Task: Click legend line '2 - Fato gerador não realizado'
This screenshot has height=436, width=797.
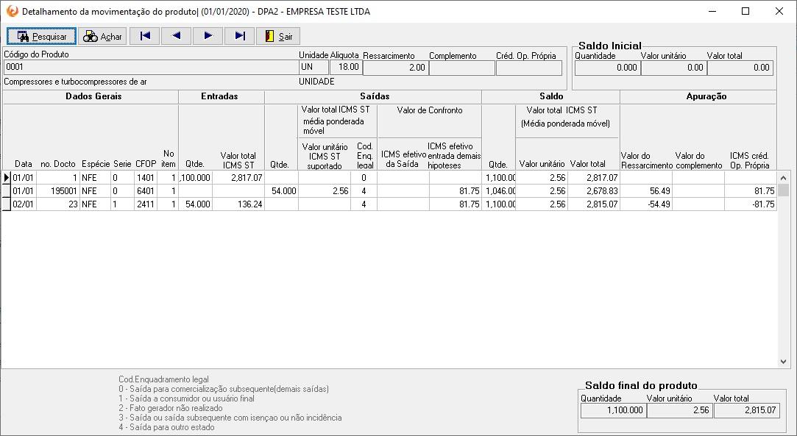Action: pos(170,408)
